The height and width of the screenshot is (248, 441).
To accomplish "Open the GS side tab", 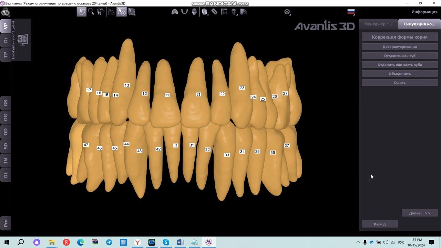I will [6, 103].
